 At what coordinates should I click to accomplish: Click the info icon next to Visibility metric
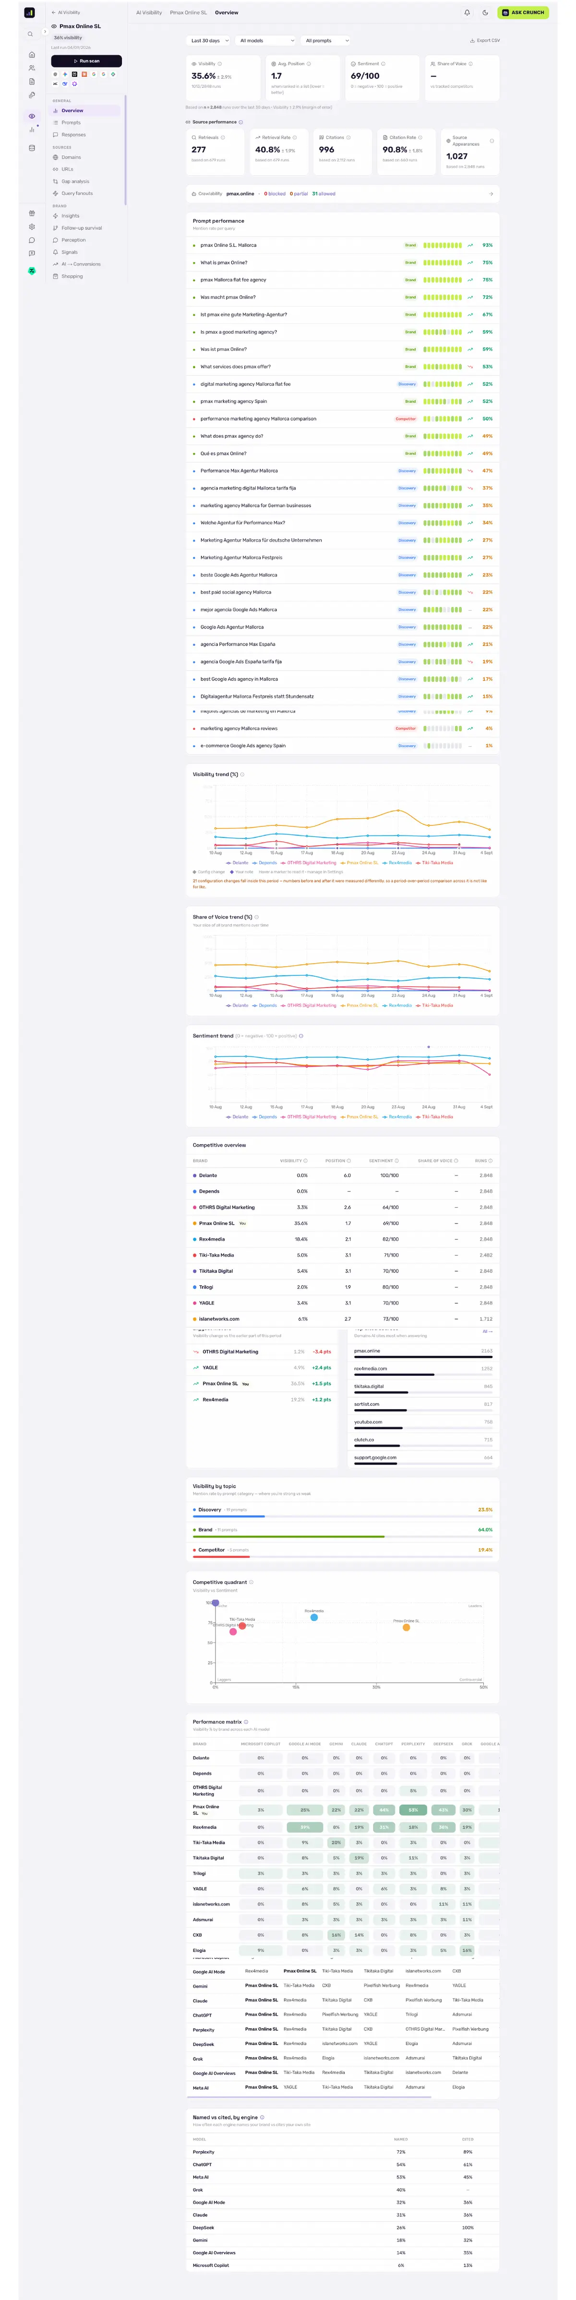coord(220,64)
